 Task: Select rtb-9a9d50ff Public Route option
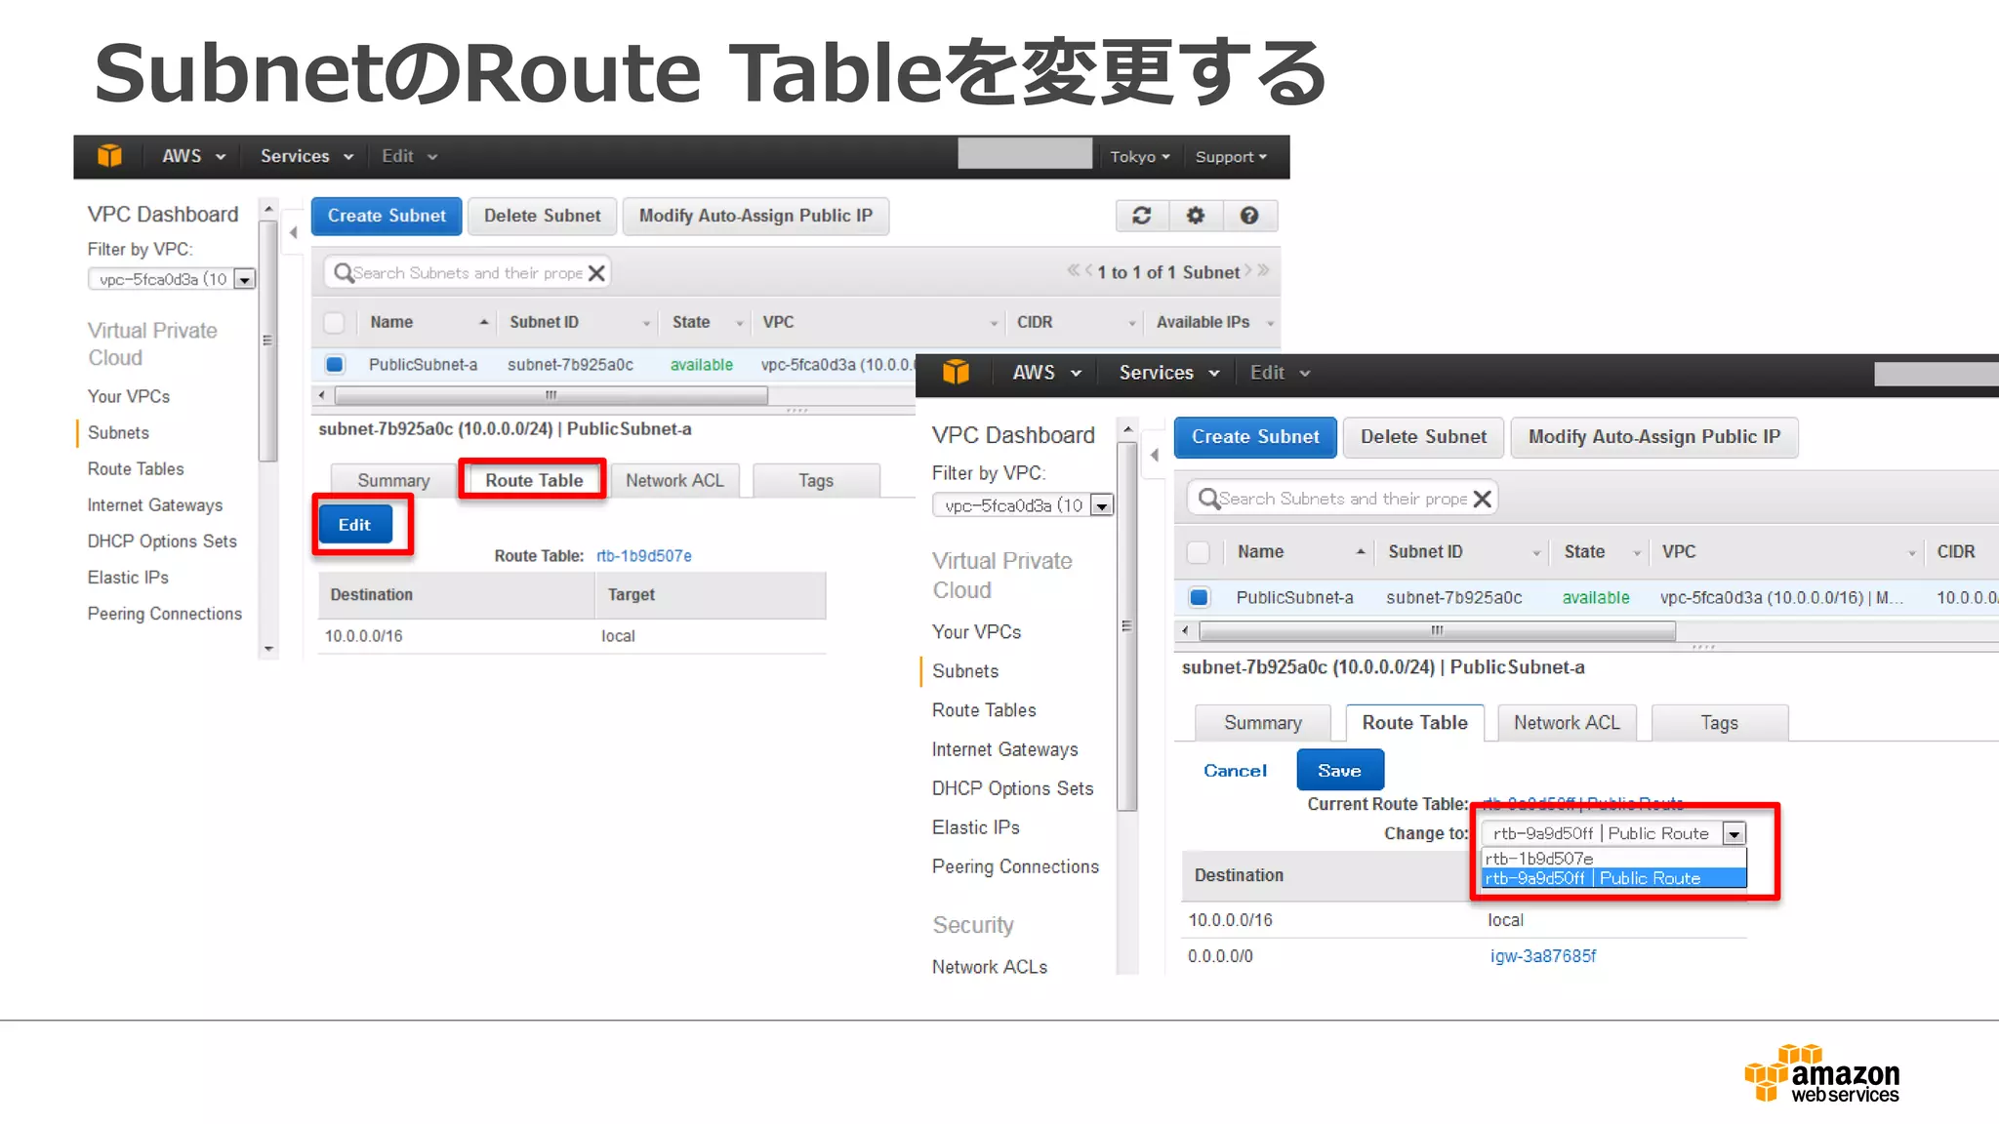pyautogui.click(x=1613, y=878)
